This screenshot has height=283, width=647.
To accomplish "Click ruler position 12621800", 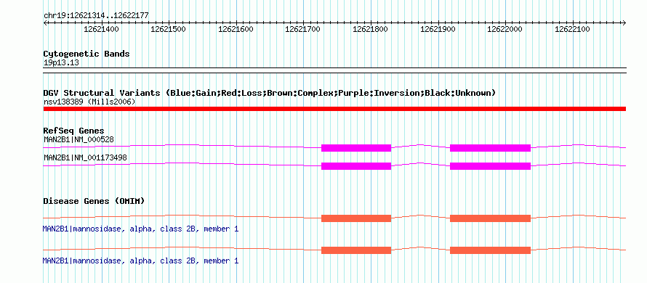I will (371, 29).
